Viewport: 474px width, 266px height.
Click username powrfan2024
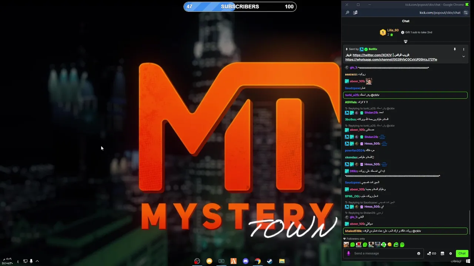coord(355,150)
